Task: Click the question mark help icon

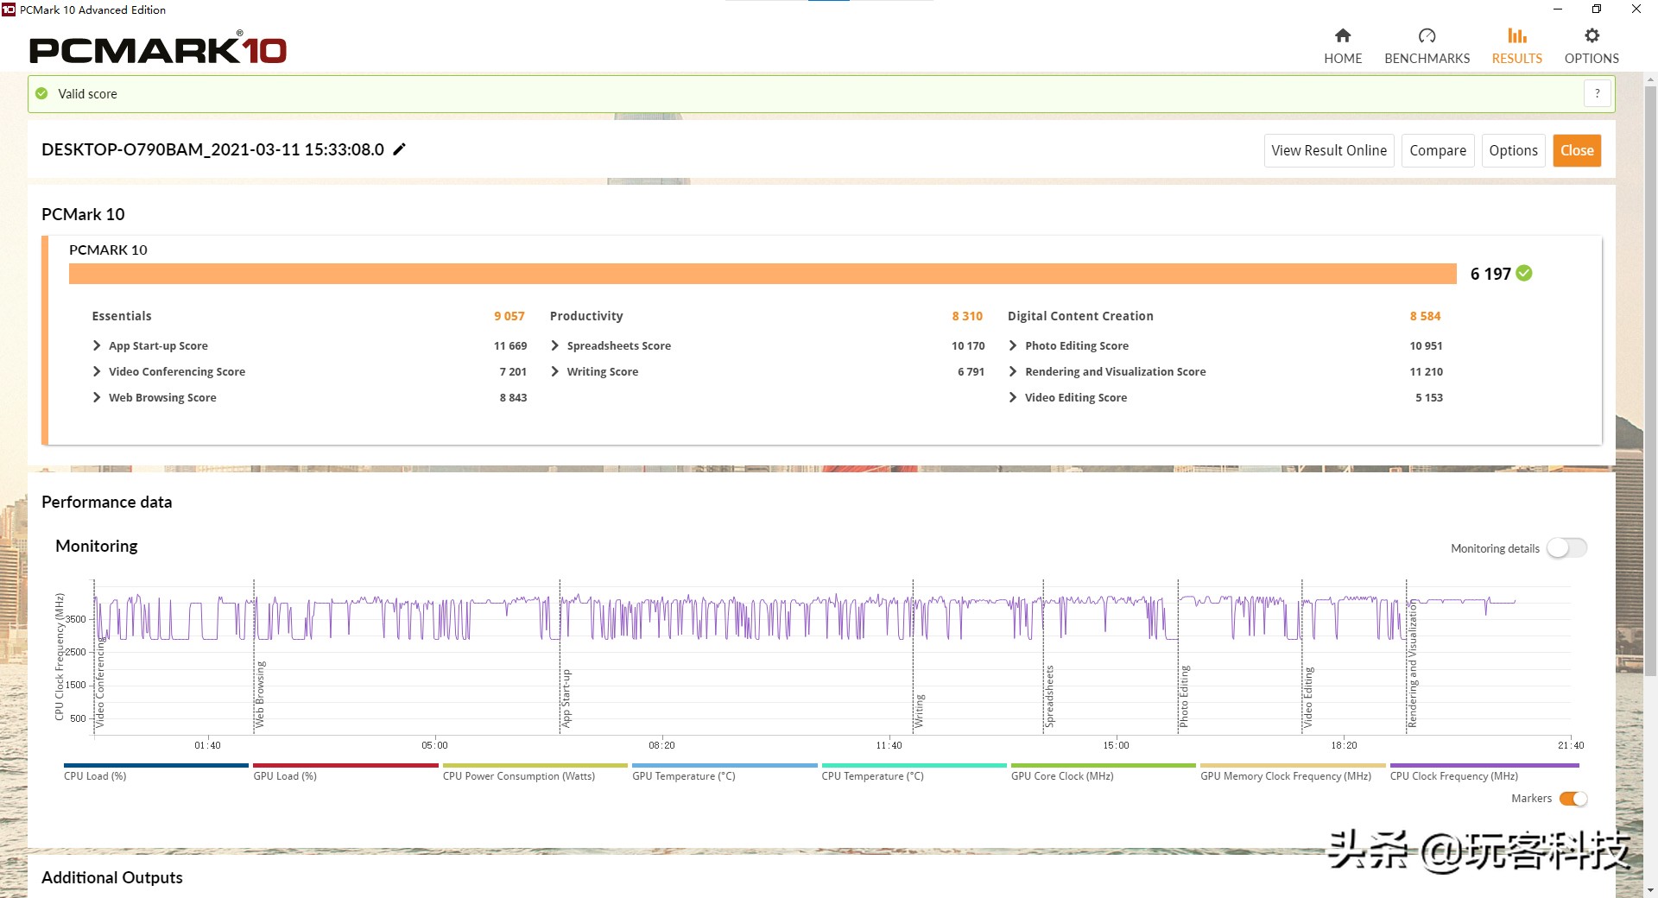Action: point(1598,93)
